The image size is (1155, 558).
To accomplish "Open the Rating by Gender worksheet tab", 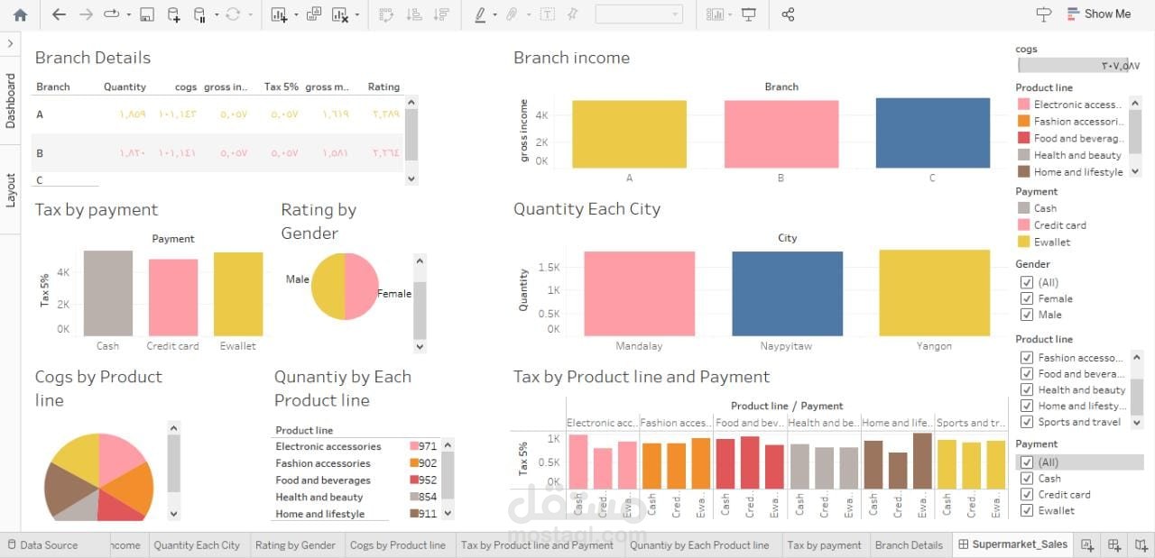I will point(296,544).
